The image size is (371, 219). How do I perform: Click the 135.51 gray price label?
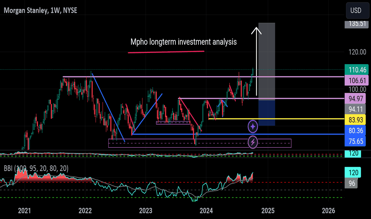coord(356,24)
